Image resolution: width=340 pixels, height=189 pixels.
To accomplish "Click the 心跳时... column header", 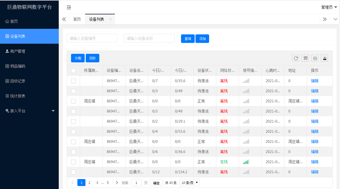I will point(273,70).
